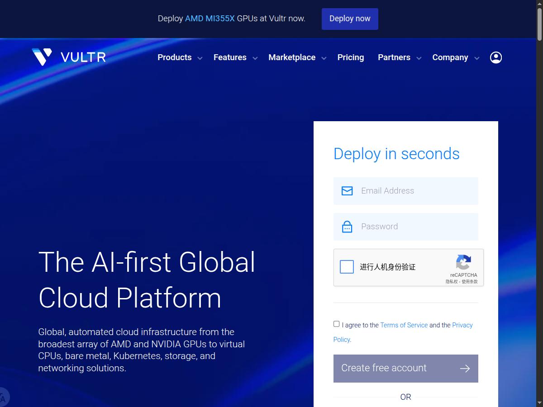Click the Deploy now button
Viewport: 543px width, 407px height.
click(350, 19)
